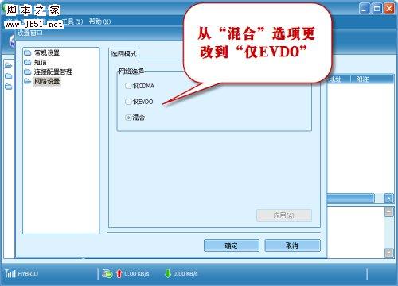
Task: Switch to the 选网模式 tab
Action: click(123, 54)
